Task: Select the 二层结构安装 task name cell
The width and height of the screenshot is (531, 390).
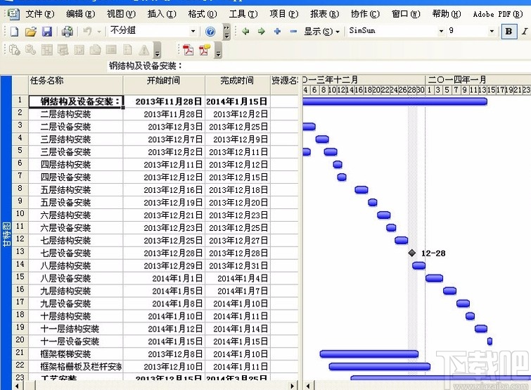Action: click(75, 114)
